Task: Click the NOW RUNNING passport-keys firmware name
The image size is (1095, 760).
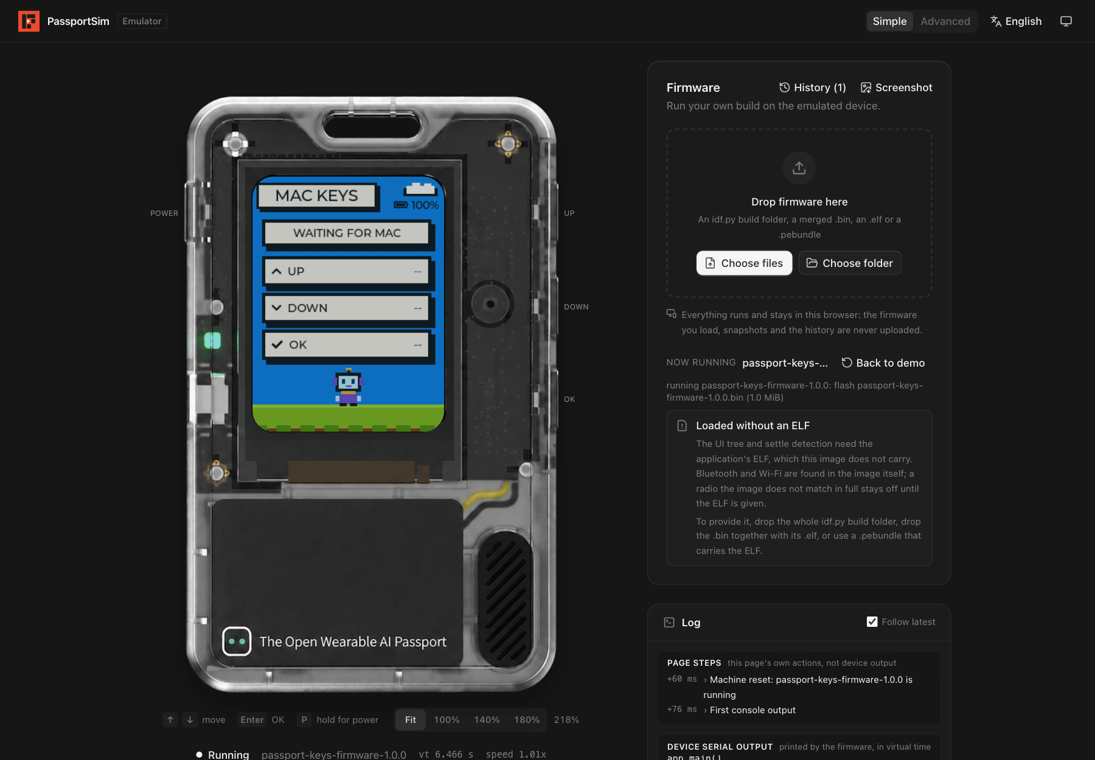Action: coord(785,363)
